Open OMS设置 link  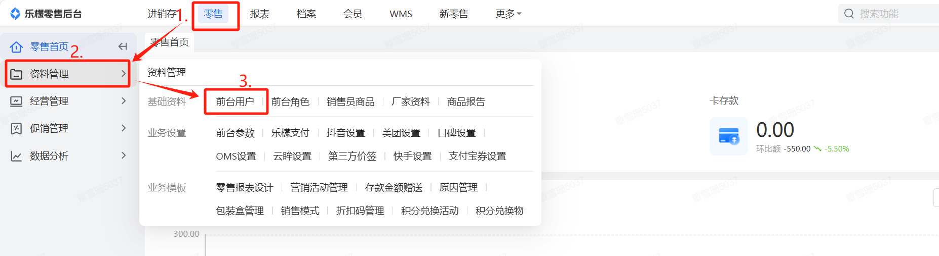236,156
